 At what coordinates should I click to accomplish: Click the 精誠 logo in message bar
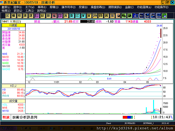(x=6, y=117)
